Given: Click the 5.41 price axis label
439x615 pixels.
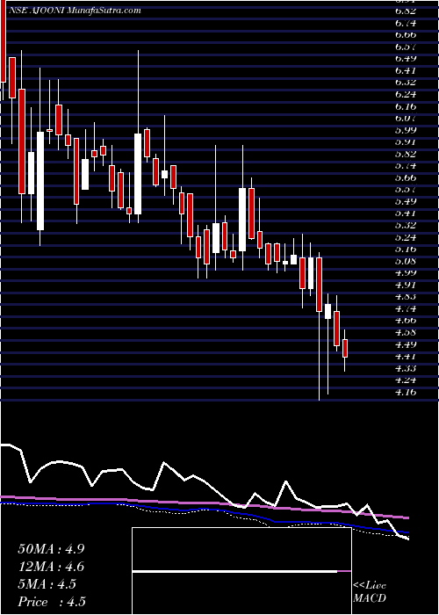Looking at the screenshot, I should coord(406,213).
